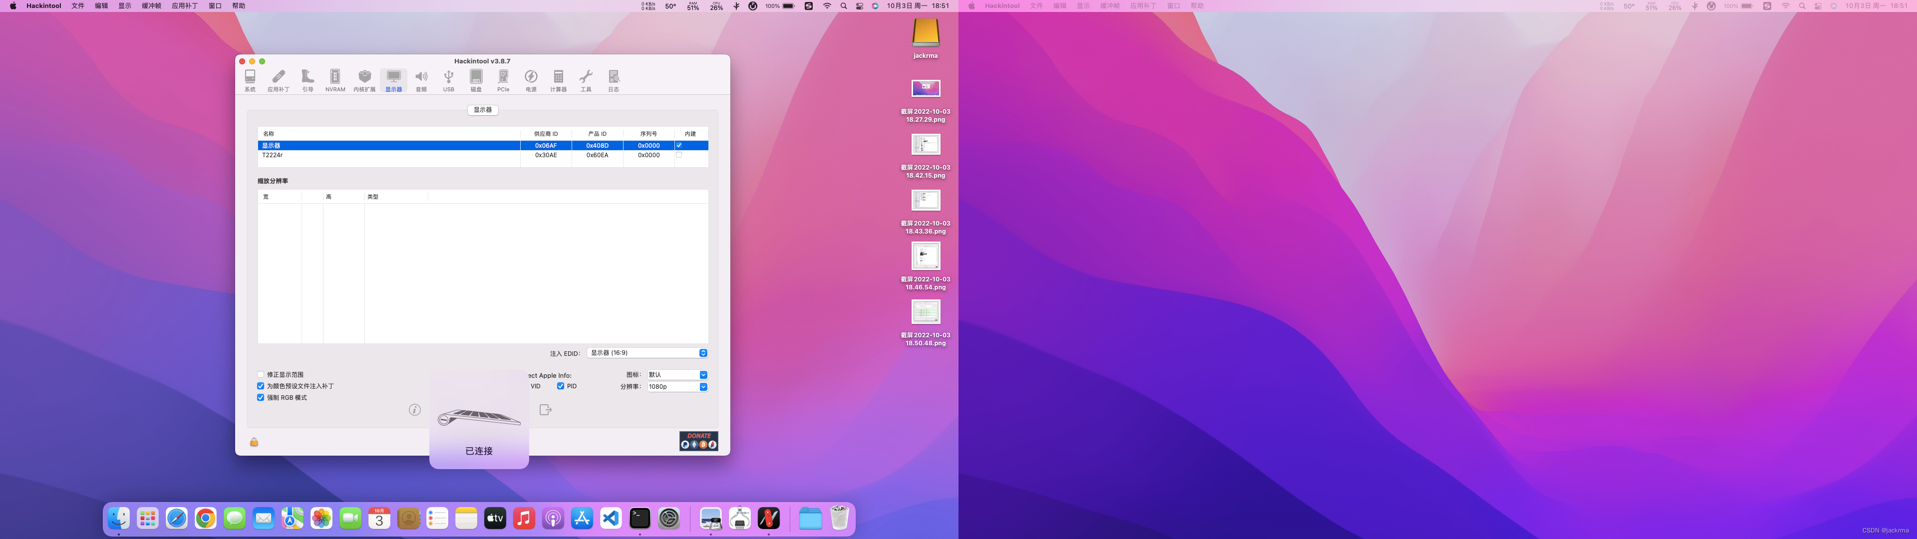
Task: Open the Hackintool menu in menu bar
Action: (x=44, y=6)
